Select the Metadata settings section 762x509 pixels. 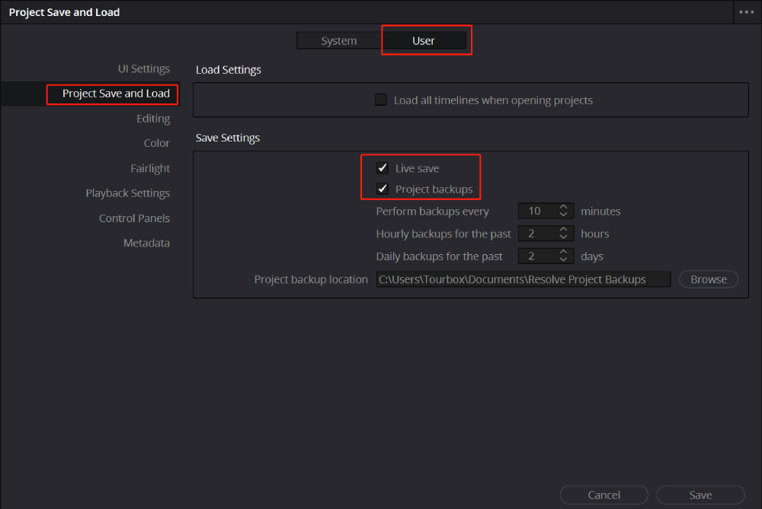point(146,242)
